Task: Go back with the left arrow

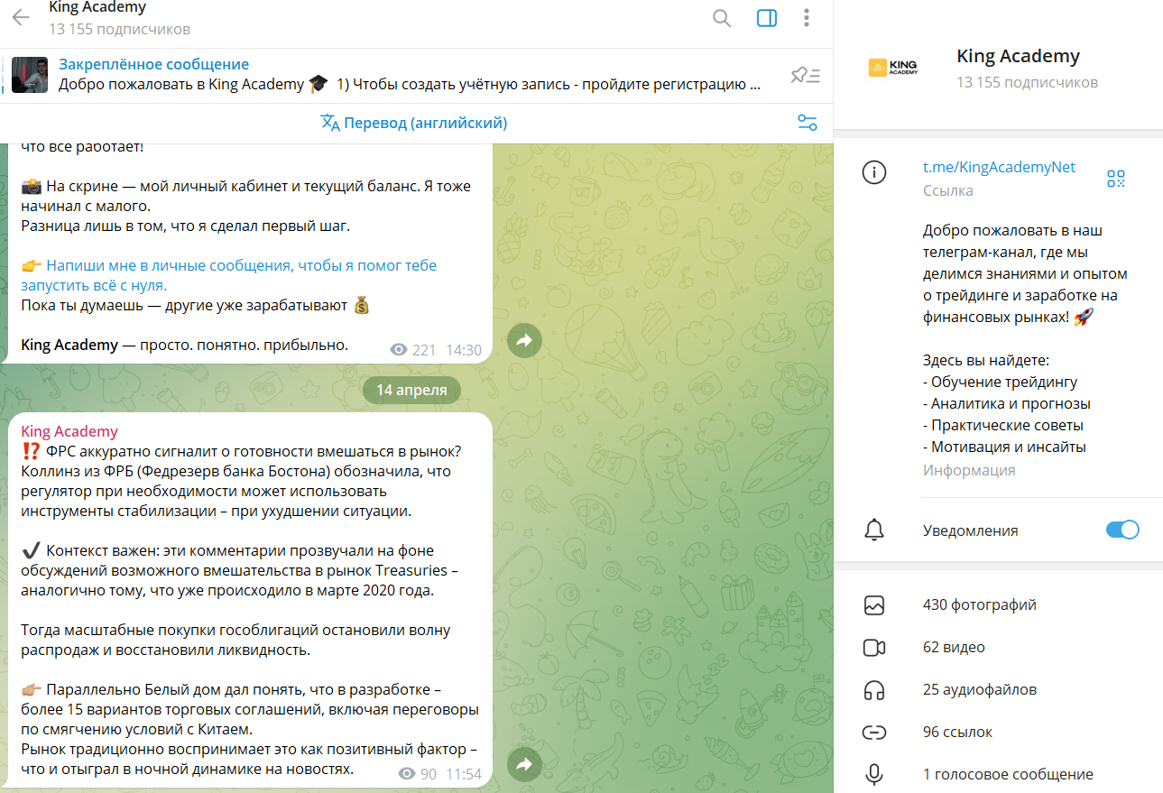Action: pyautogui.click(x=21, y=18)
